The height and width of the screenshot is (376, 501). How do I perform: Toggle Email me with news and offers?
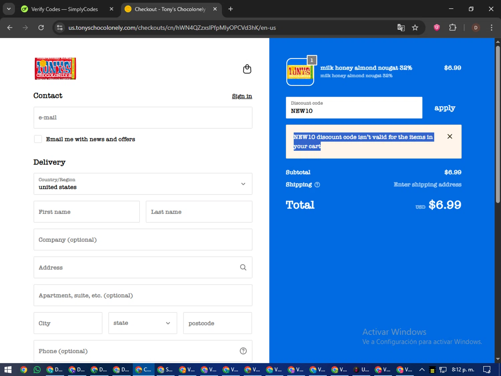click(x=38, y=139)
